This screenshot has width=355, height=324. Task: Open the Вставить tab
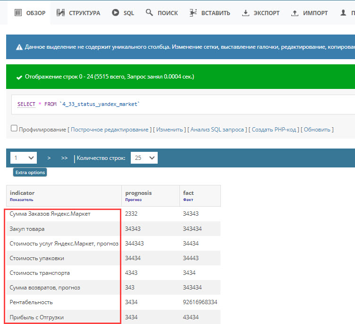(210, 13)
